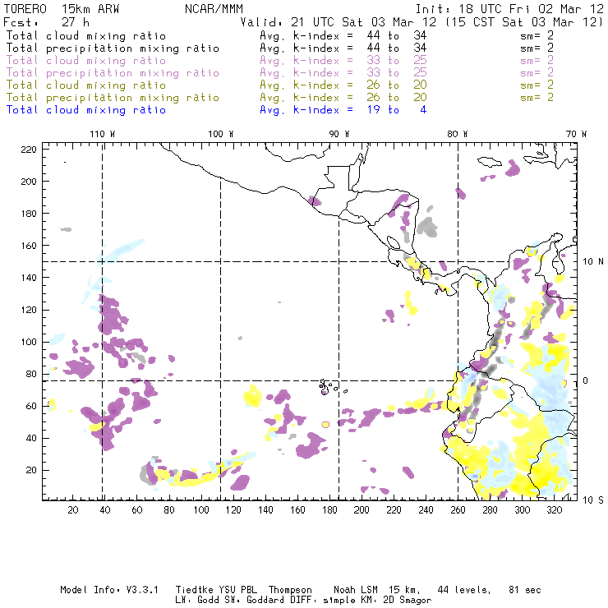608x608 pixels.
Task: Click the "110 W" longitude label
Action: [103, 134]
